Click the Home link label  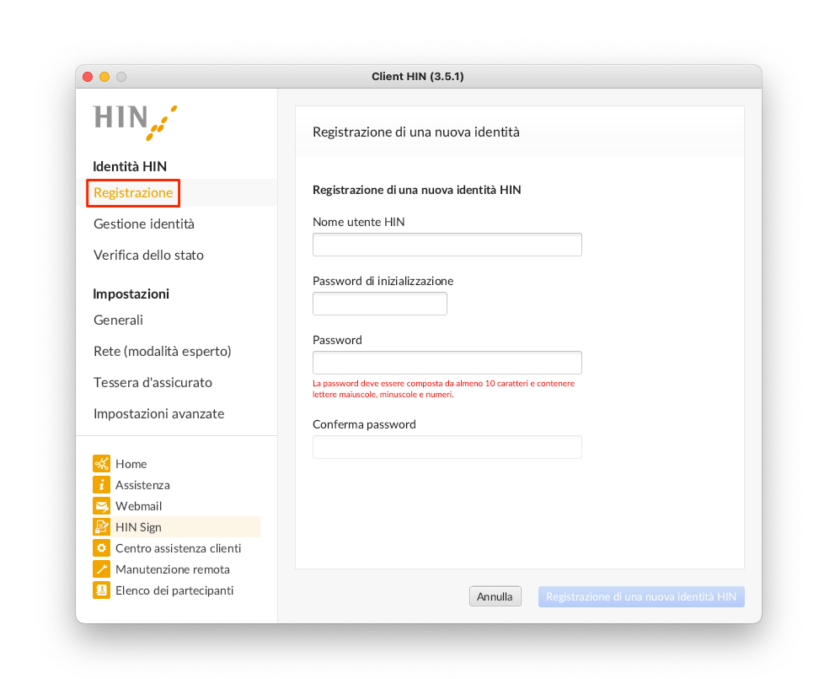click(x=131, y=464)
